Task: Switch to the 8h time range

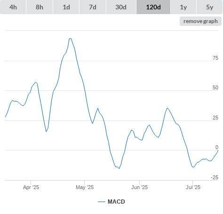Action: [x=40, y=7]
